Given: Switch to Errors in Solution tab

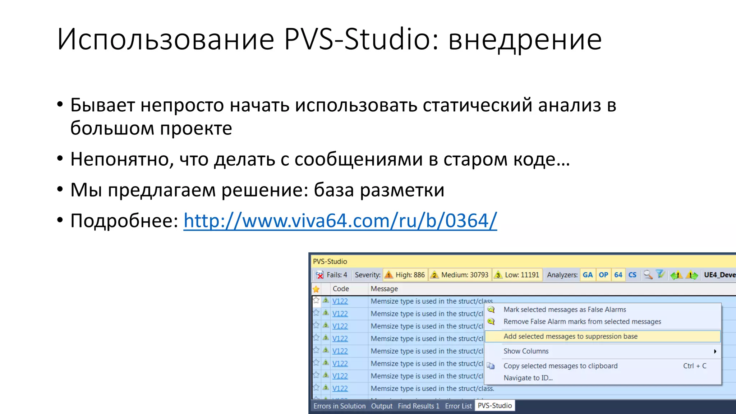Looking at the screenshot, I should pyautogui.click(x=339, y=406).
